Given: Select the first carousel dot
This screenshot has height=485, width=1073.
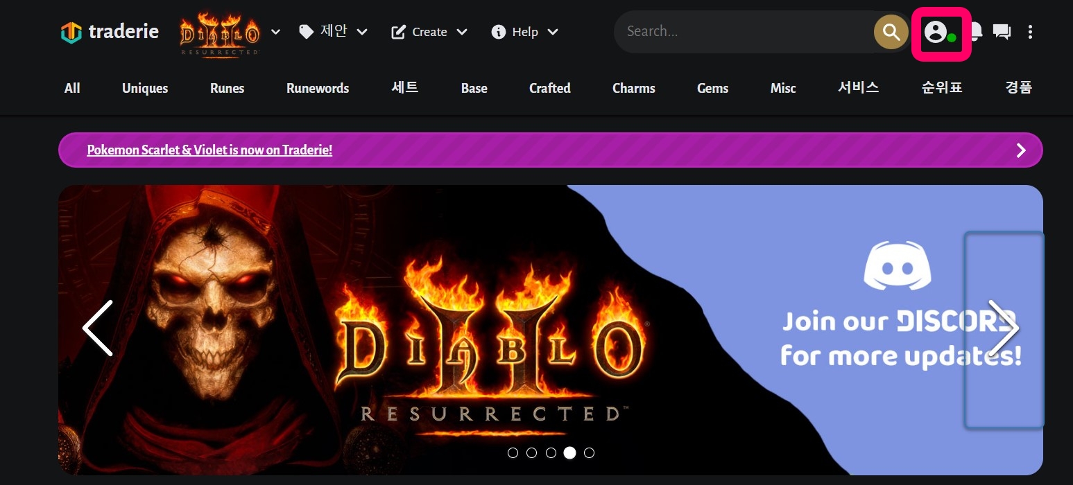Looking at the screenshot, I should point(513,452).
